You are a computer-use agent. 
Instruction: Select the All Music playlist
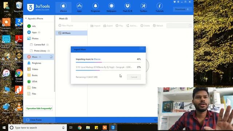[71, 33]
